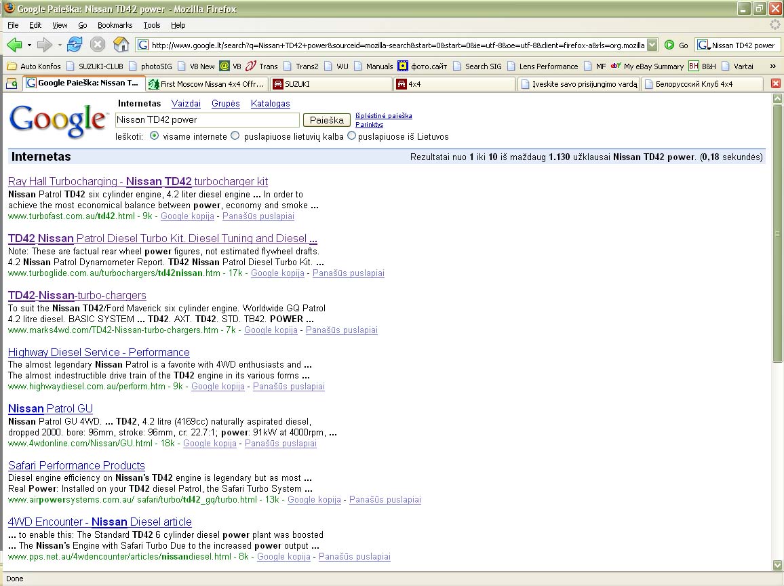Switch to 'Įveskite savo prisijungimo vardą' tab
Image resolution: width=784 pixels, height=586 pixels.
(579, 84)
